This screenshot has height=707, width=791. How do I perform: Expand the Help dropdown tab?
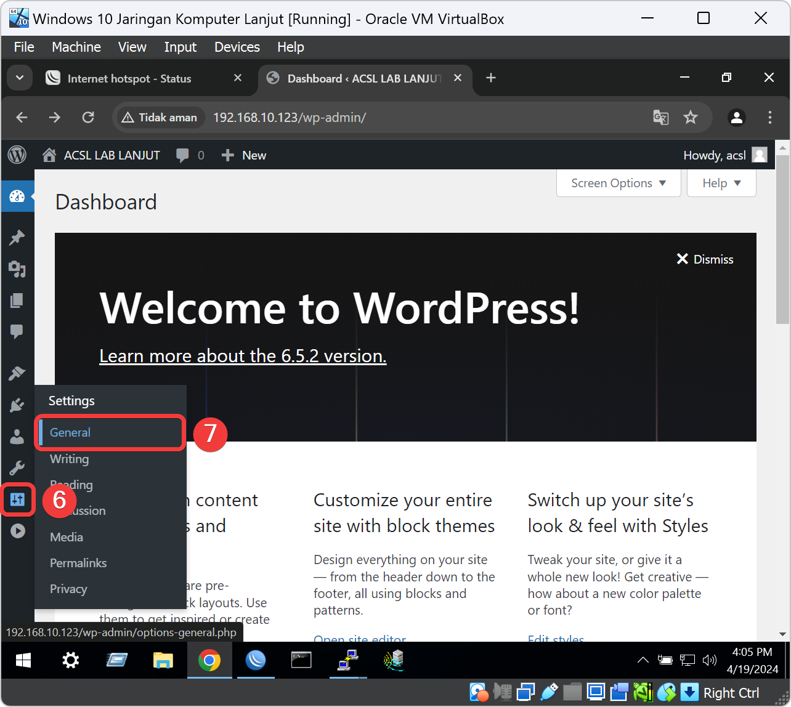(721, 183)
